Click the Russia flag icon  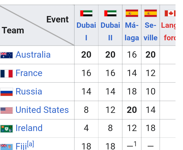click(6, 92)
